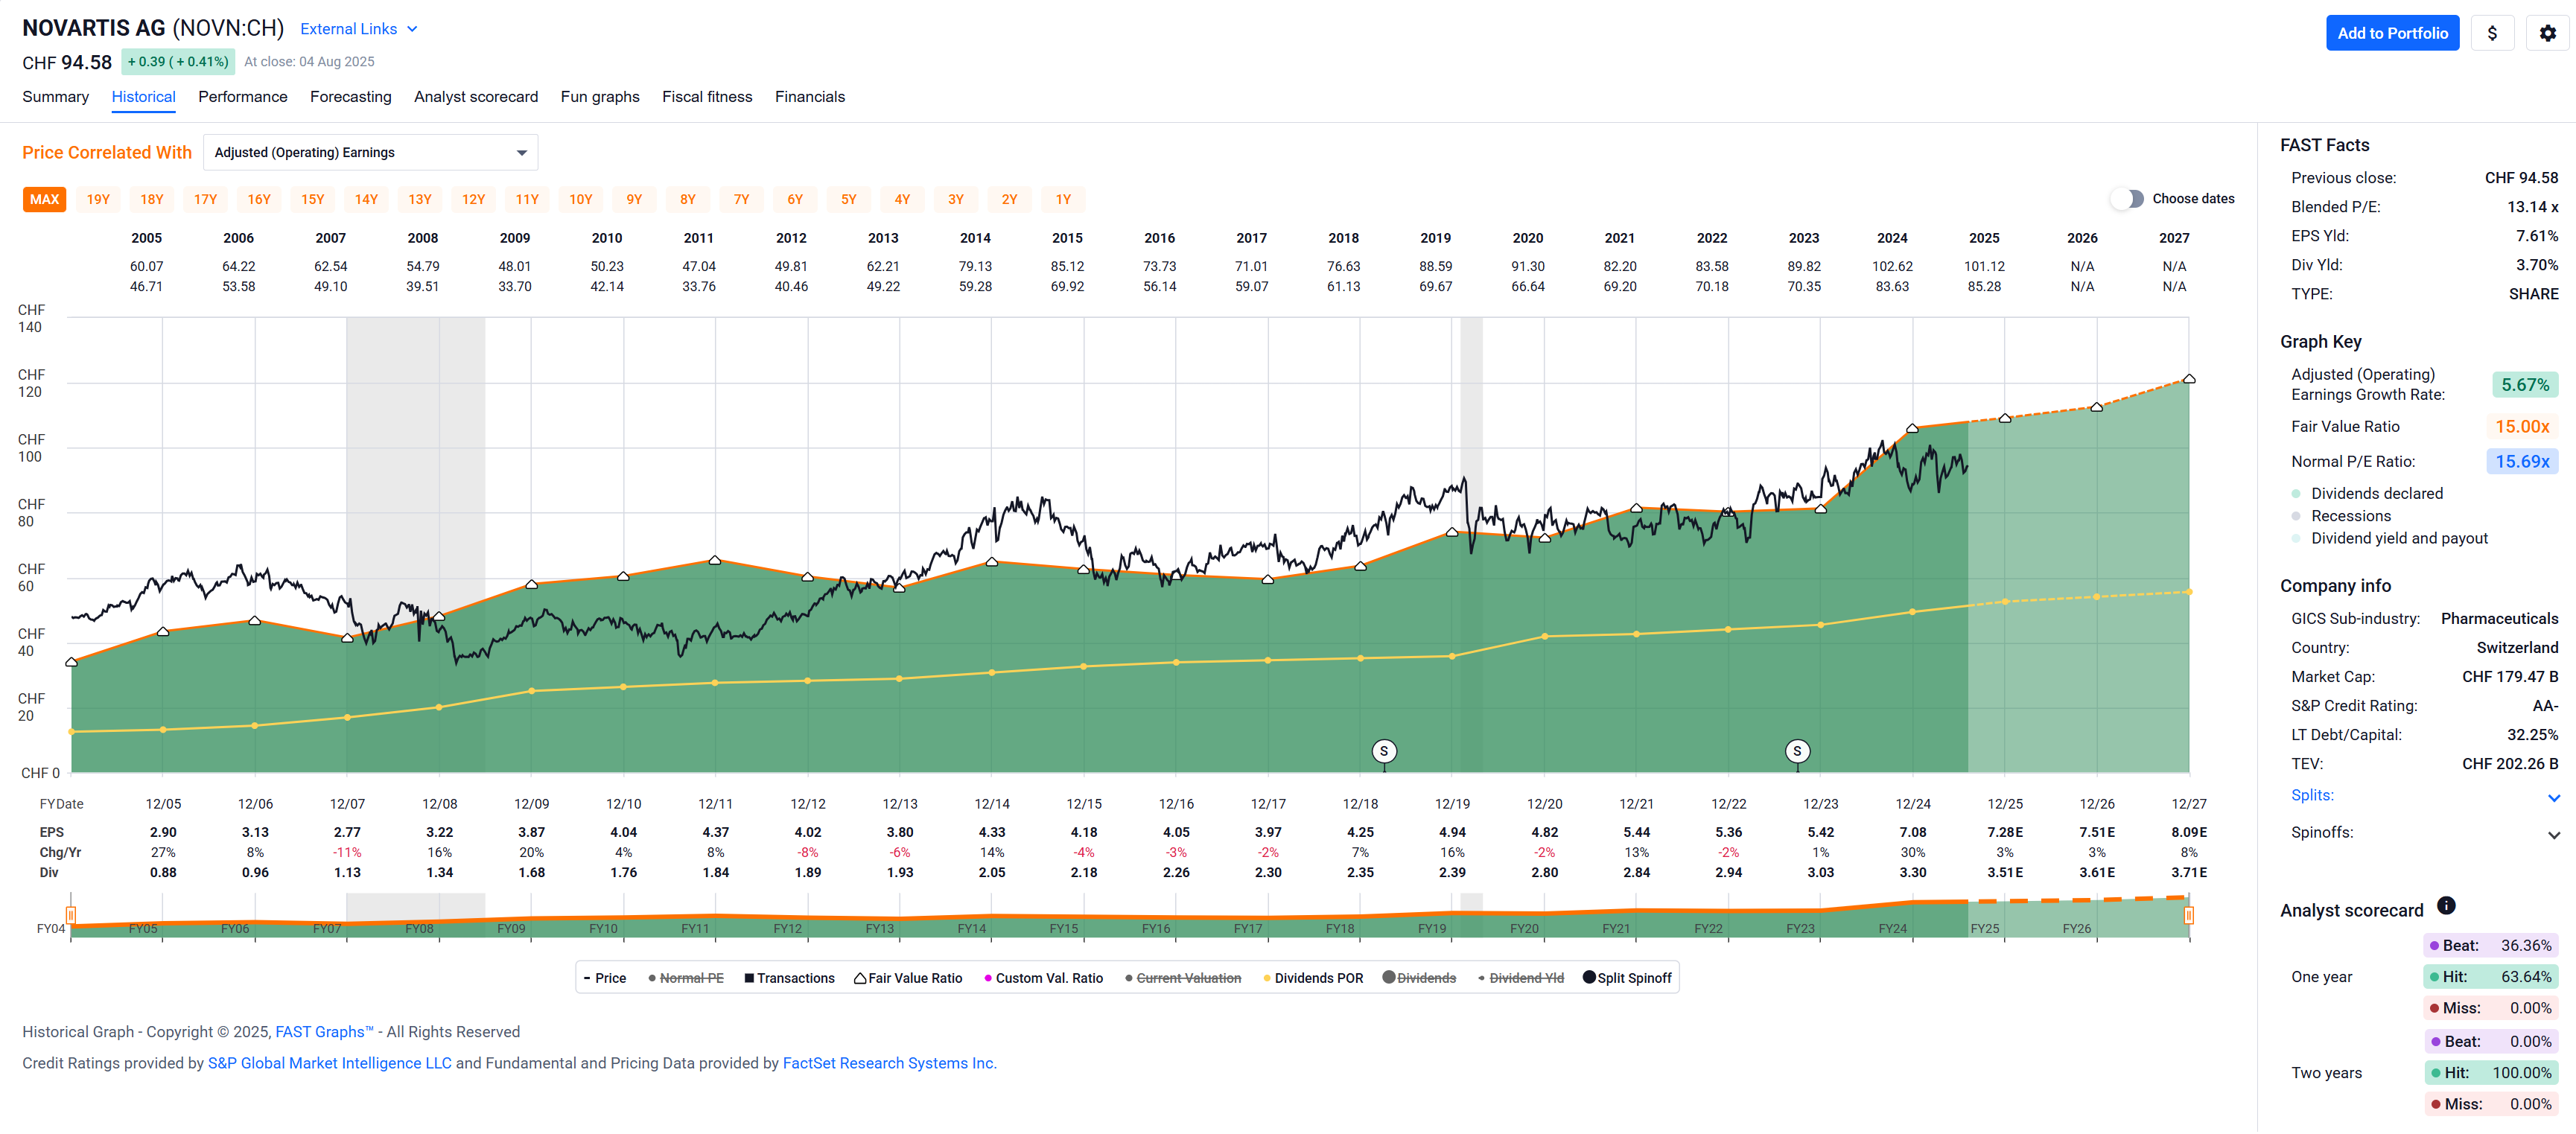Screen dimensions: 2576x1134
Task: Toggle the Split Spinoff legend item
Action: [1627, 978]
